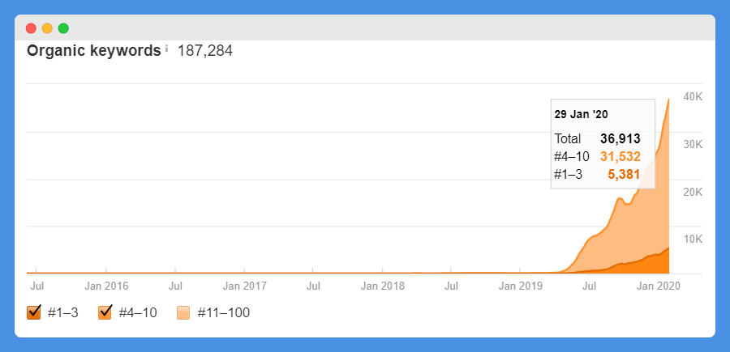Enable the #11–100 positions checkbox

coord(183,313)
